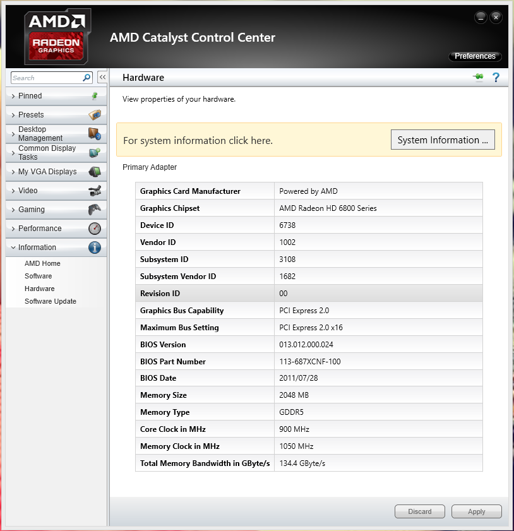Click the BIOS Date value 2011/07/28
The image size is (514, 531).
coord(298,378)
